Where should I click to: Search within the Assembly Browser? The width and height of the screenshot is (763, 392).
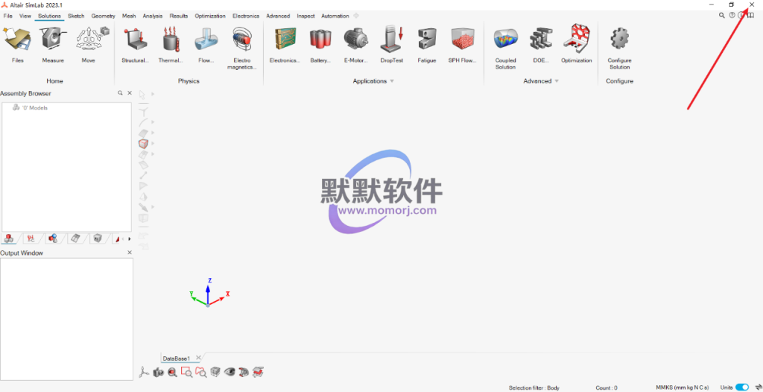click(x=120, y=93)
